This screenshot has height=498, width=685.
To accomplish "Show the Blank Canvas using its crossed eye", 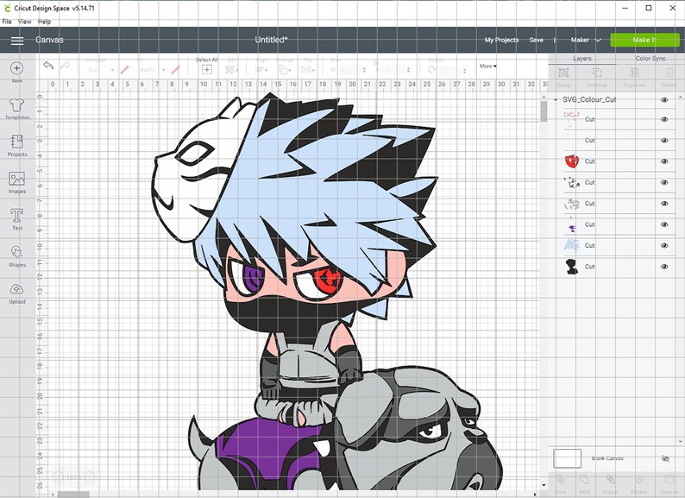I will [x=665, y=458].
